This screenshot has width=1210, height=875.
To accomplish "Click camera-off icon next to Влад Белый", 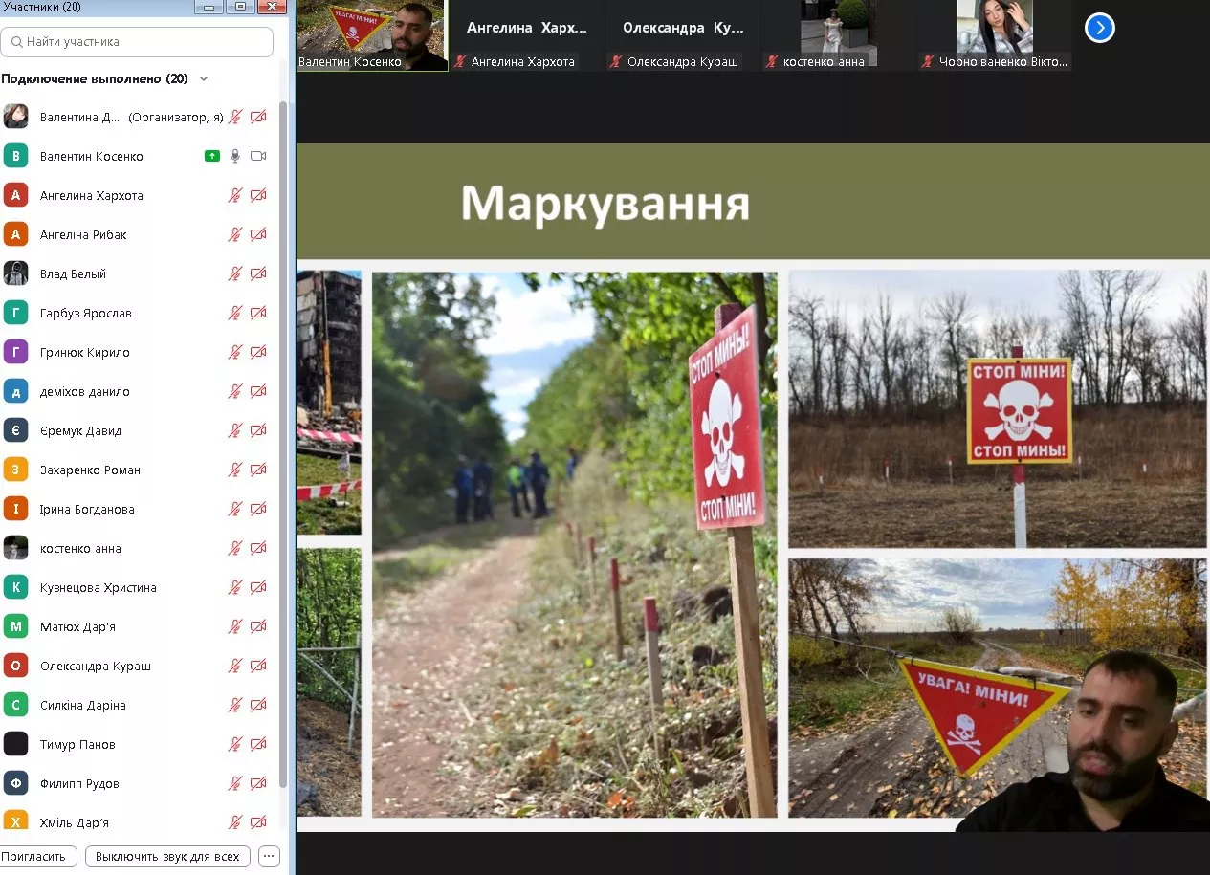I will tap(258, 273).
